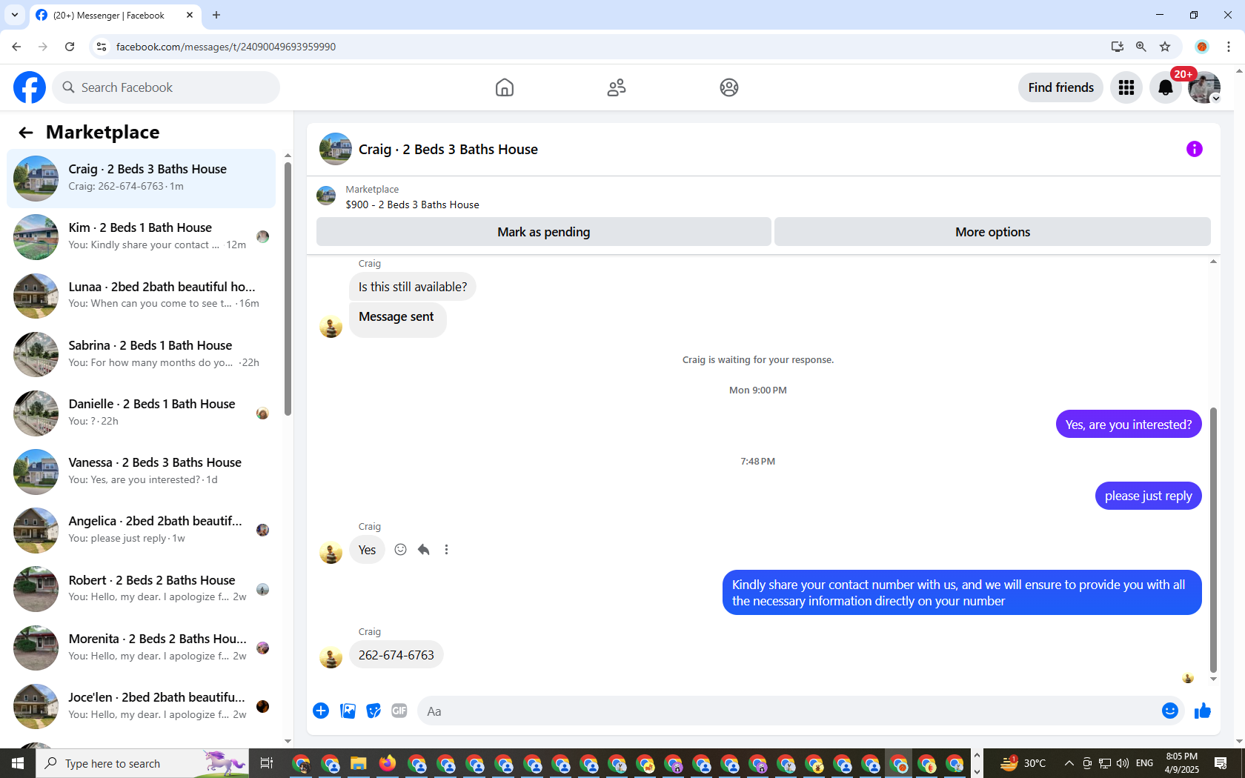Open the Friends icon in top navigation
The width and height of the screenshot is (1245, 778).
[617, 87]
